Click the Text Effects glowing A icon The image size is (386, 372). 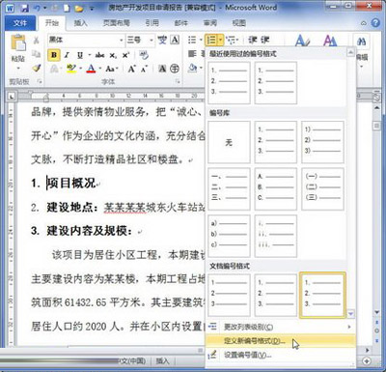pyautogui.click(x=55, y=69)
